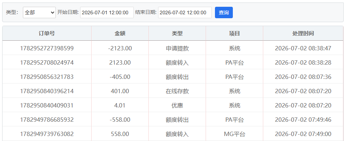Click 额度转入 in the 2123.00 row
Viewport: 348px width, 141px height.
point(177,62)
